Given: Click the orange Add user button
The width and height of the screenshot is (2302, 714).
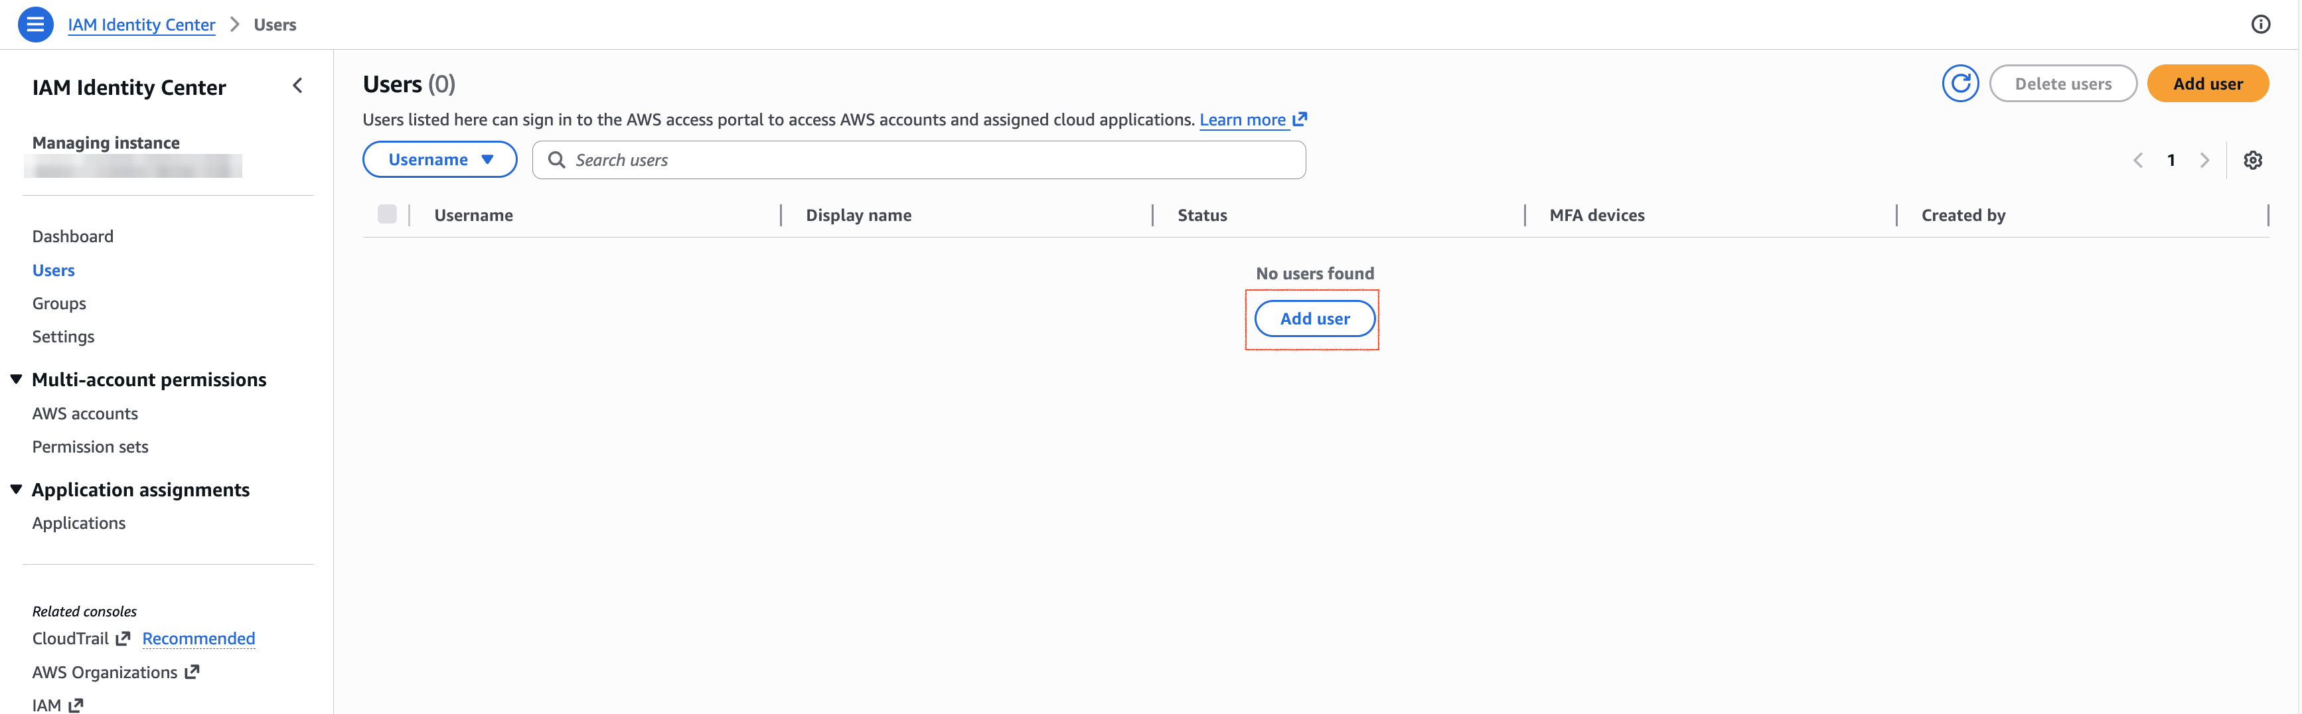Looking at the screenshot, I should point(2207,83).
